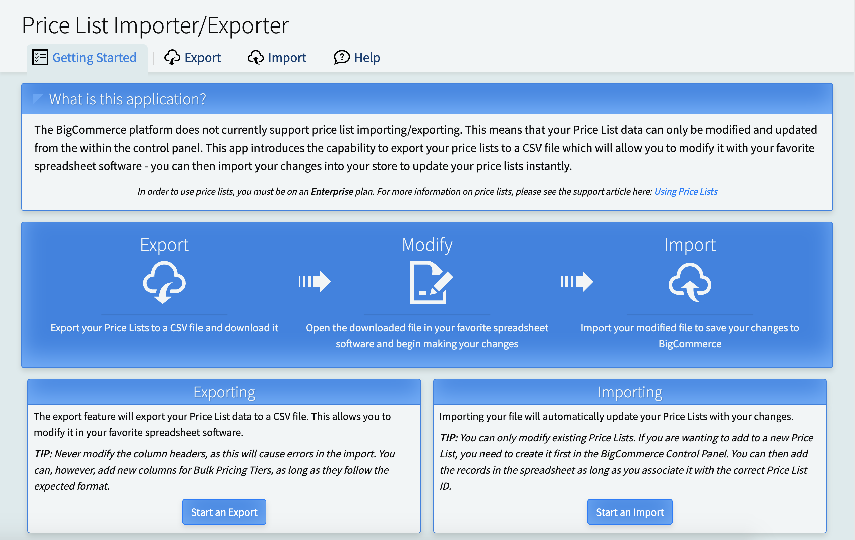Open the Getting Started tab
The height and width of the screenshot is (540, 855).
(87, 58)
